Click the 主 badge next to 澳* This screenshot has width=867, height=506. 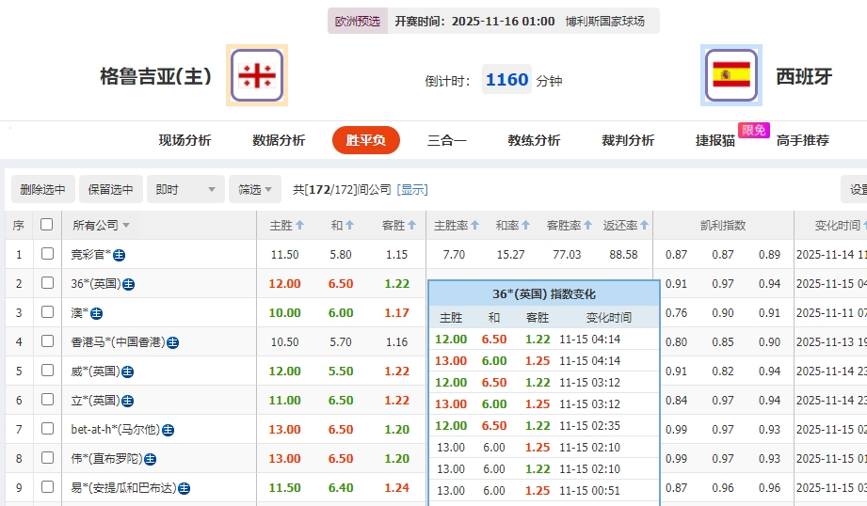[x=96, y=314]
